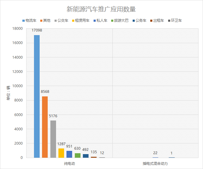The height and width of the screenshot is (169, 203).
Task: Click the yellow bar labeled 1287
Action: pos(61,153)
